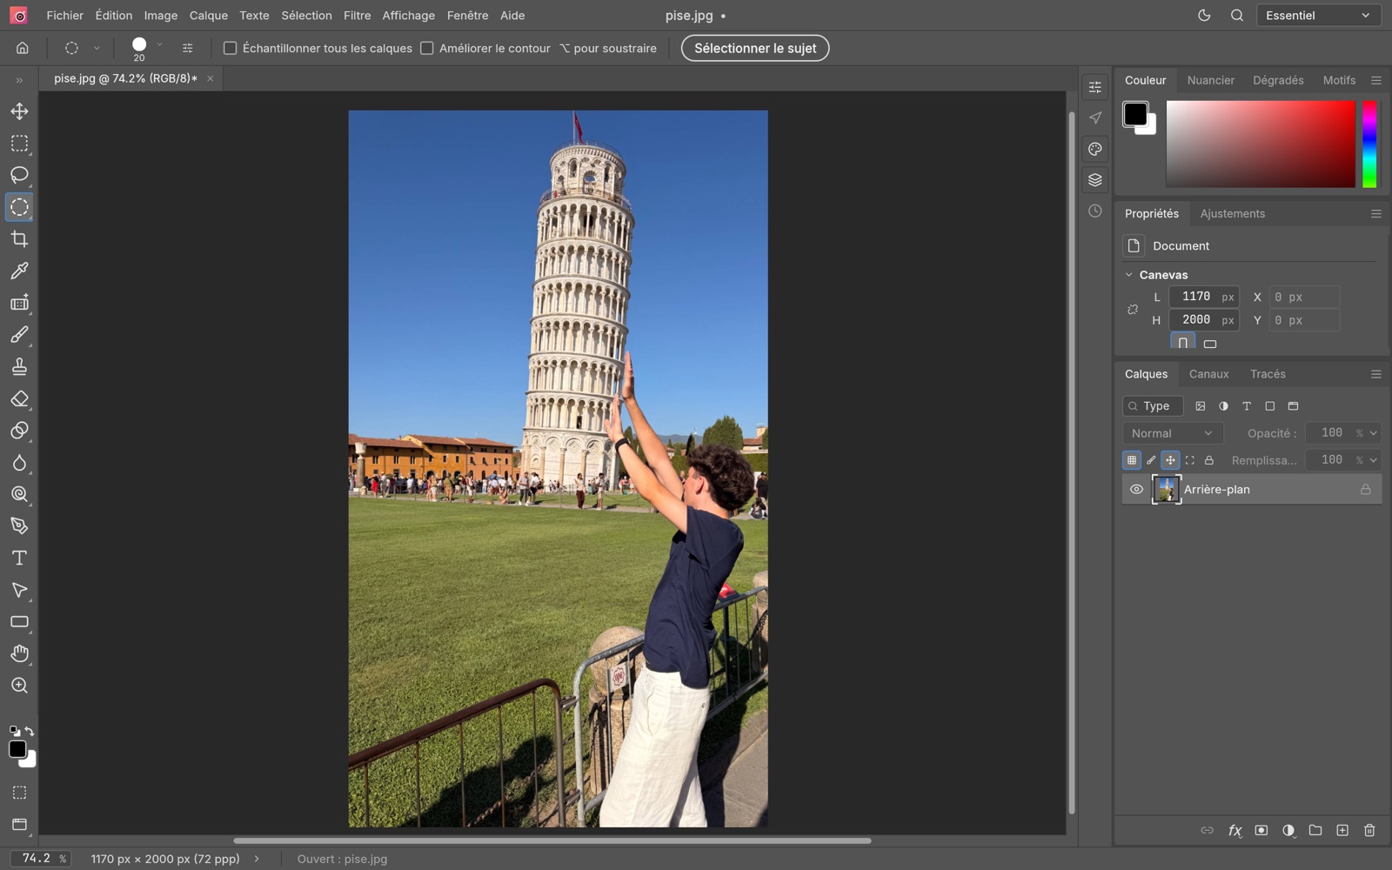Toggle lock all padlock in Calques panel

(1209, 460)
